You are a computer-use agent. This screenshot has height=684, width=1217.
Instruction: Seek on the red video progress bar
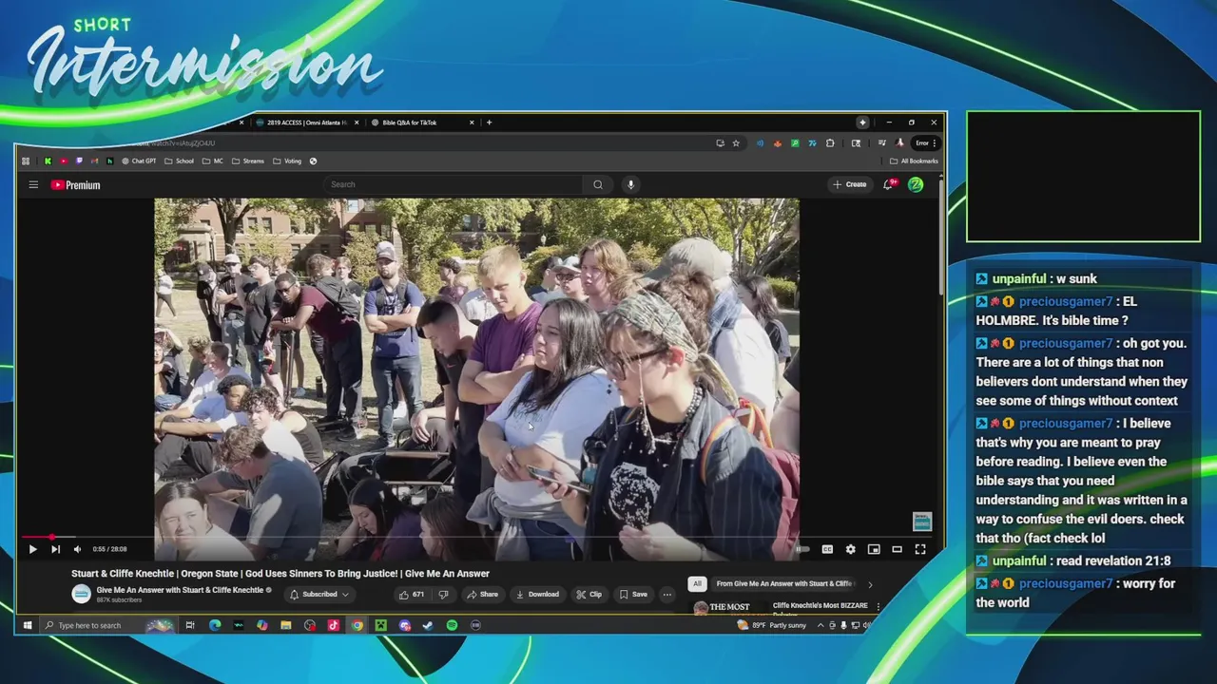pyautogui.click(x=476, y=537)
